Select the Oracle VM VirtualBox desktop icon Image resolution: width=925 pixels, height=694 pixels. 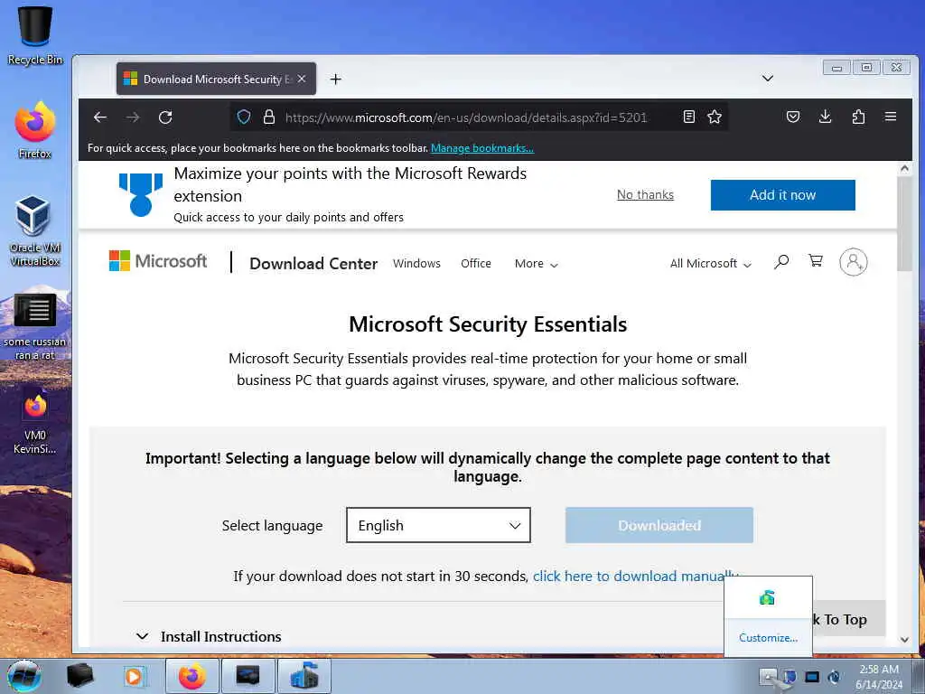click(x=35, y=230)
